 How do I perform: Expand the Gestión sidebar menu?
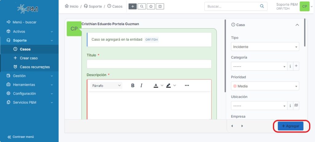(29, 76)
